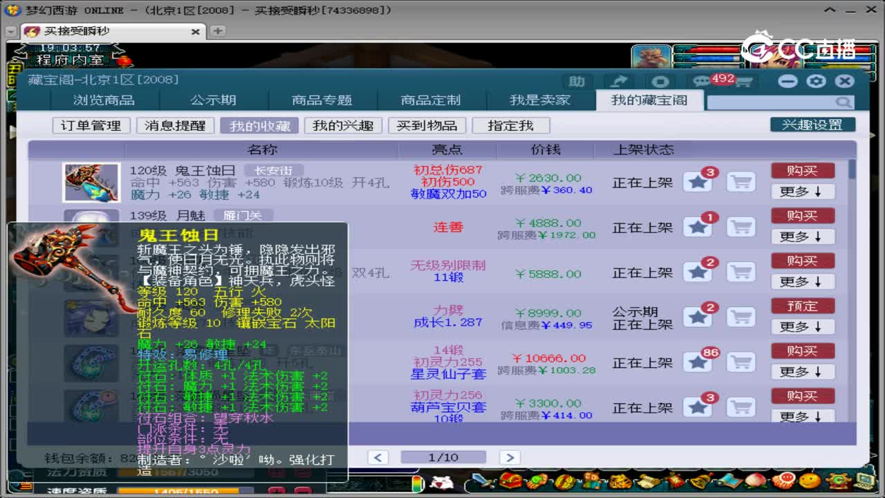Toggle favorite star on 鬼王蚀日 row

(698, 182)
